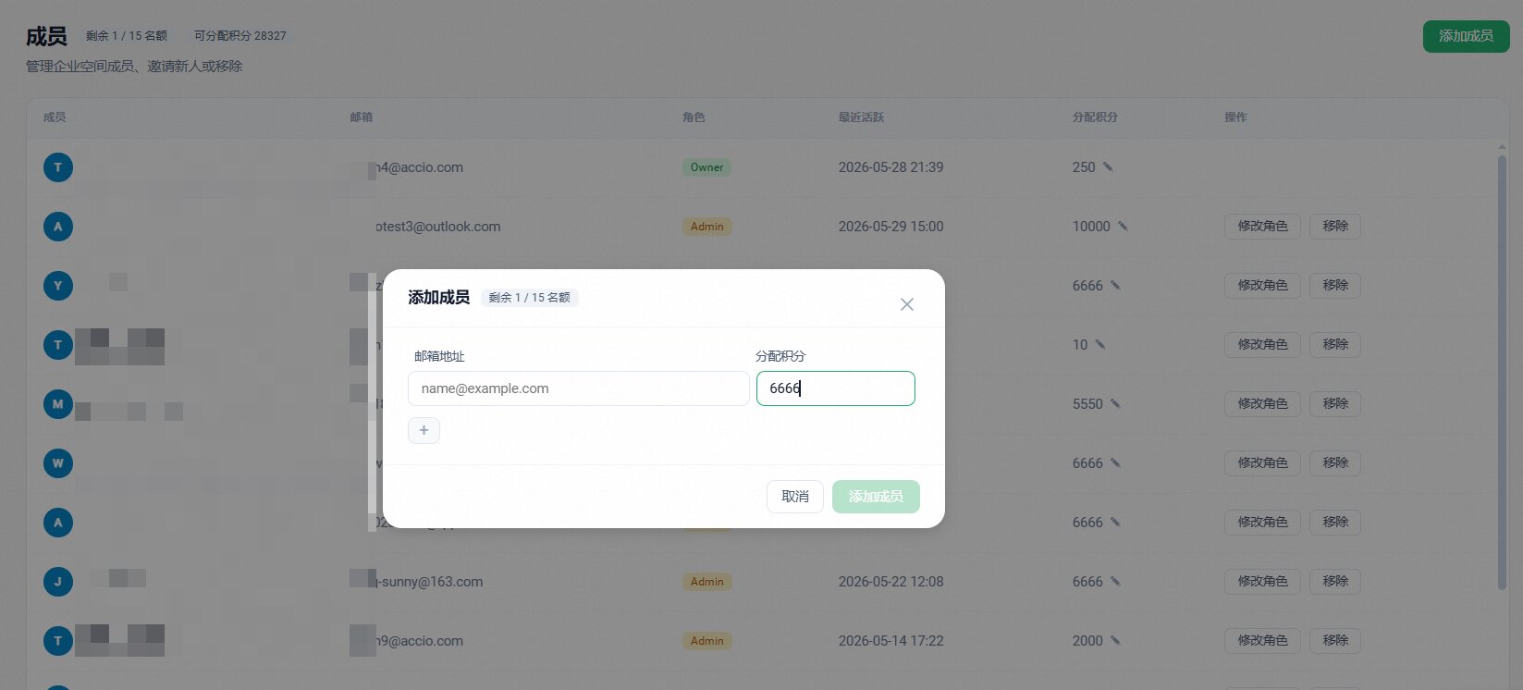
Task: Close the 添加成员 dialog with X
Action: 907,304
